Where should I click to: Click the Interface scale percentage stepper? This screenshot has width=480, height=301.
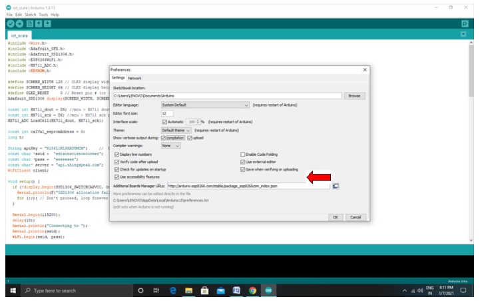click(199, 122)
